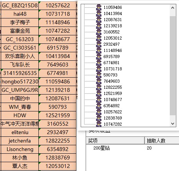Screen dimensions: 179x171
Task: Click the 奖项 column header
Action: [x=115, y=141]
